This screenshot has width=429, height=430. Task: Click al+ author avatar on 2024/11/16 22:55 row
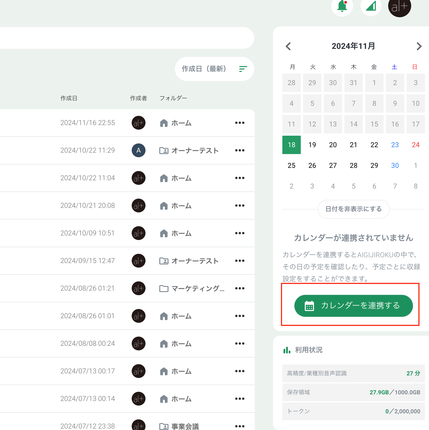tap(139, 123)
